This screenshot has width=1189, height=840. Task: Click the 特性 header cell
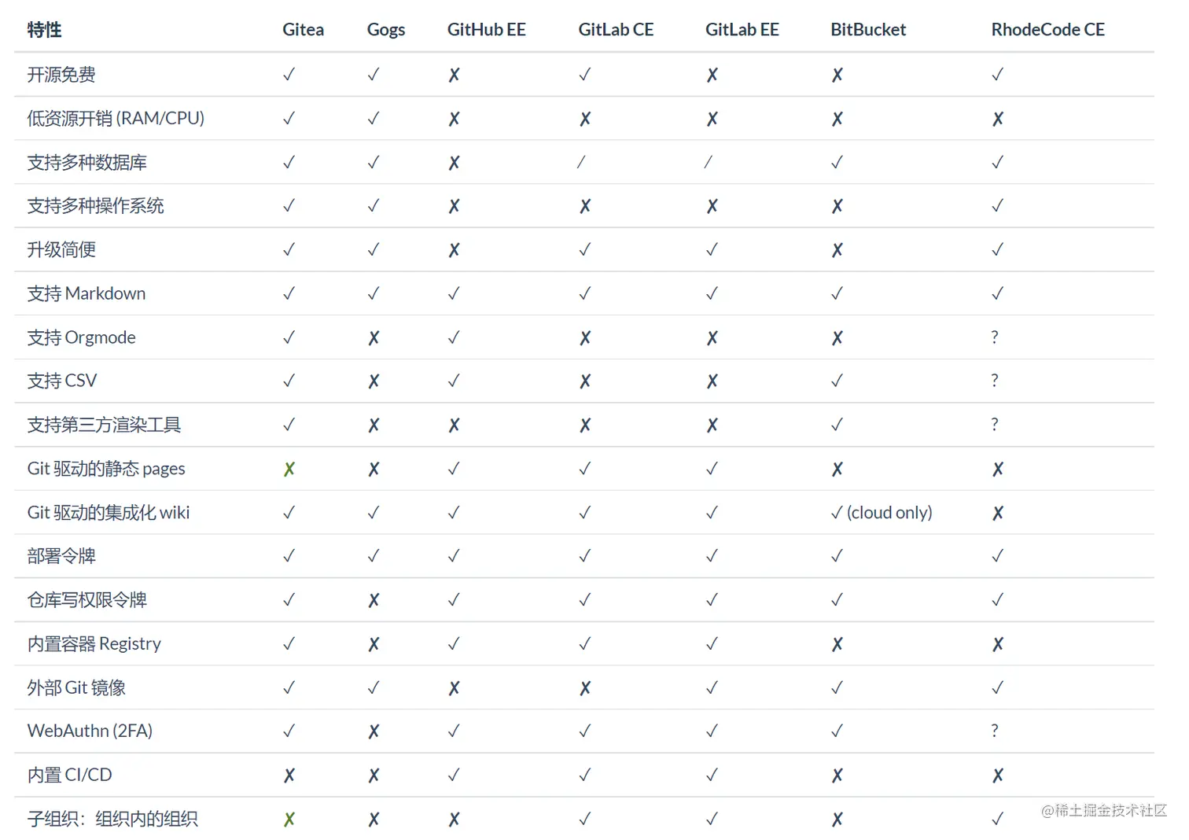tap(44, 30)
